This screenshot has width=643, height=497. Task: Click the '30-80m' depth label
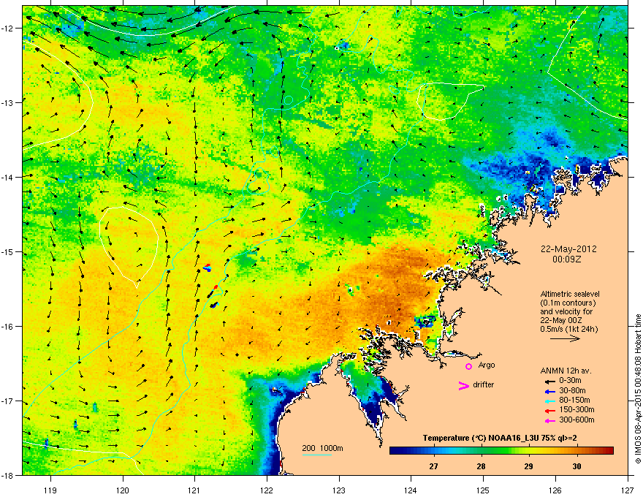point(572,391)
